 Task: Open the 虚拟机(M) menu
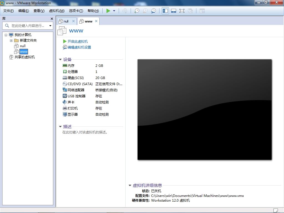[57, 11]
